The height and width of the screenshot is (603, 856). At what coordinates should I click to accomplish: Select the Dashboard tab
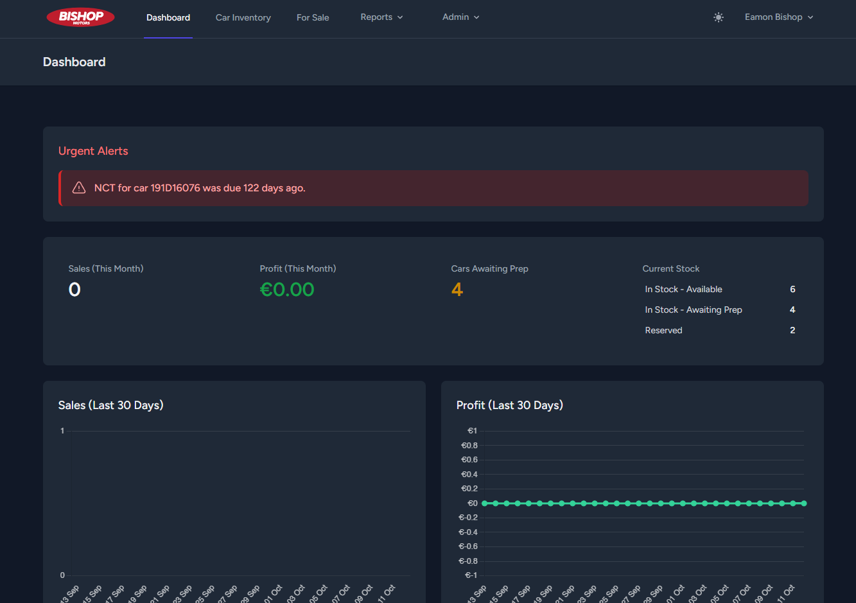168,17
